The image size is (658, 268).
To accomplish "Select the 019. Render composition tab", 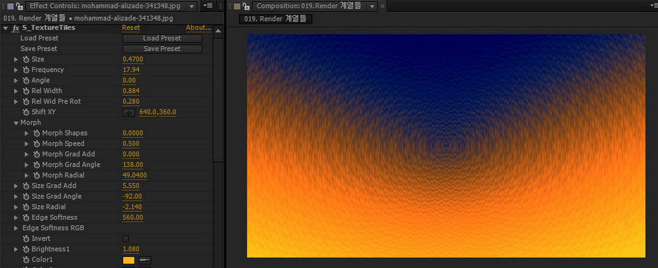I will click(275, 19).
